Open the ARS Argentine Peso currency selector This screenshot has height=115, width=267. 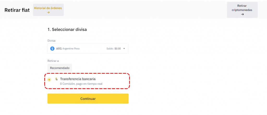pos(88,49)
